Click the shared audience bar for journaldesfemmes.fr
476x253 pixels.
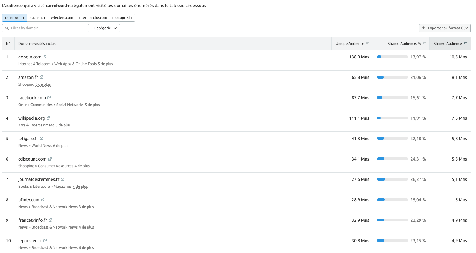point(392,179)
